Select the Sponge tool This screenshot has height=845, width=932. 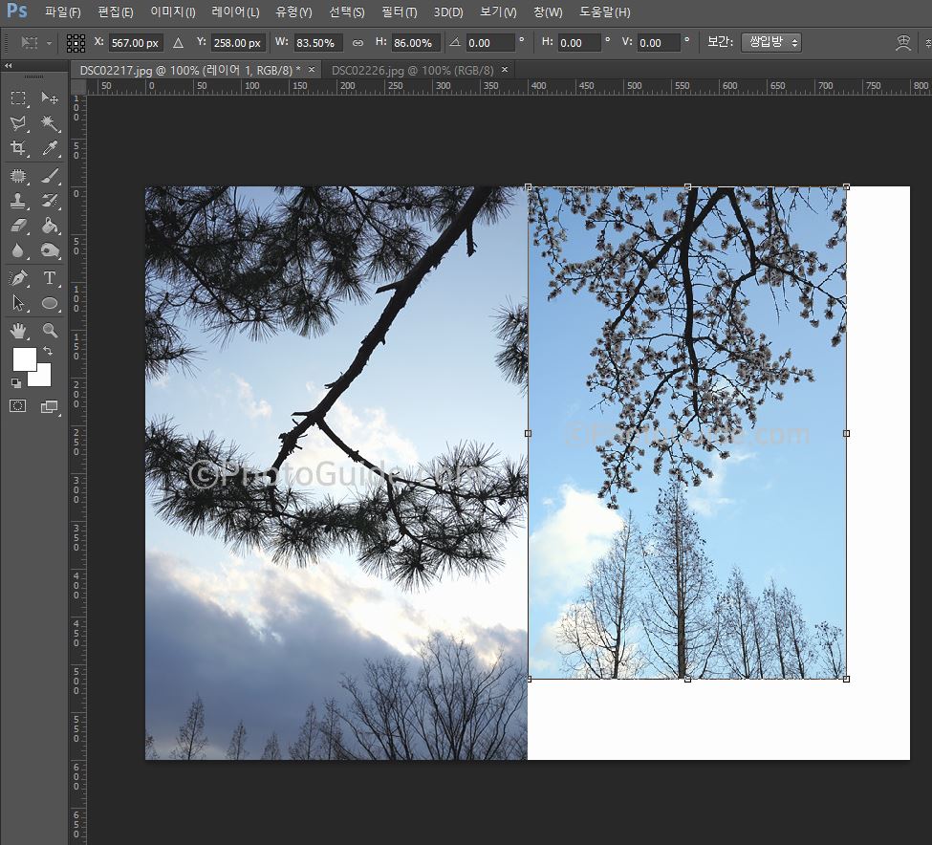[50, 250]
